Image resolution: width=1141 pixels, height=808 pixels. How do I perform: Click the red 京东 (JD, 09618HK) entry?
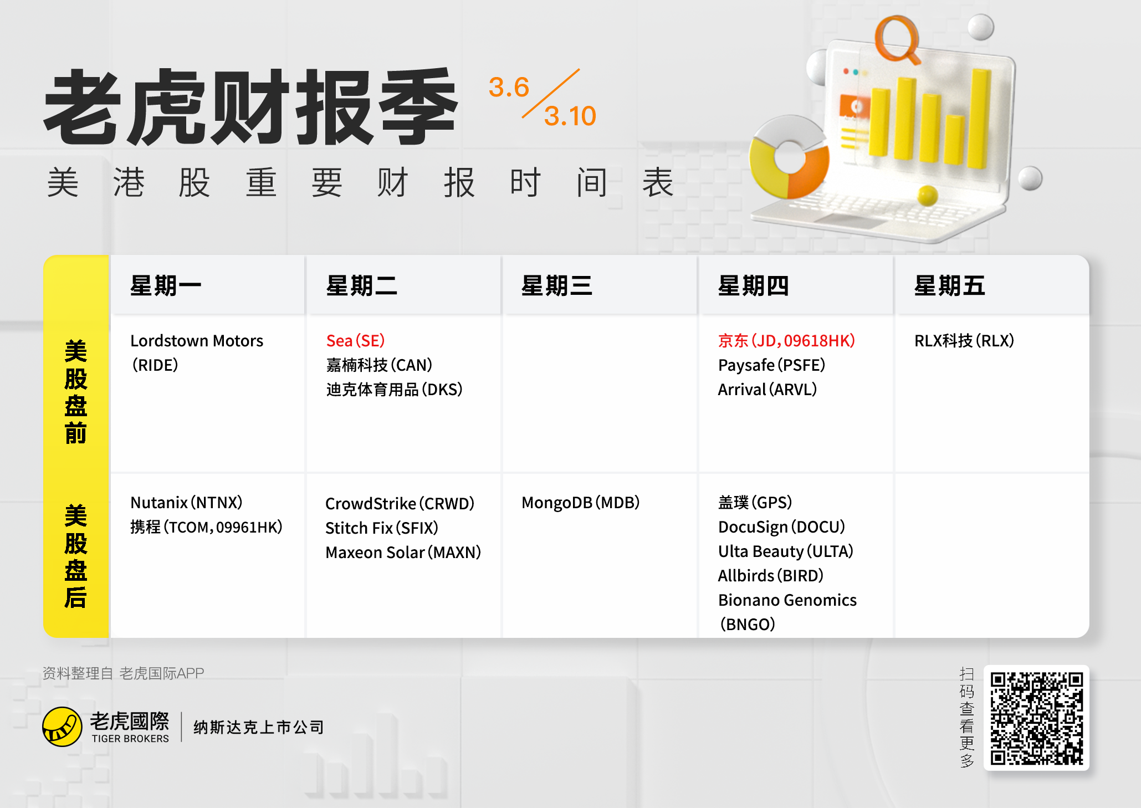[786, 340]
